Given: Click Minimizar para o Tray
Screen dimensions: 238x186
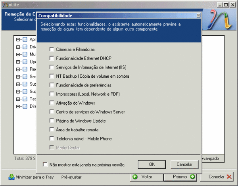Looking at the screenshot, I should (31, 177).
